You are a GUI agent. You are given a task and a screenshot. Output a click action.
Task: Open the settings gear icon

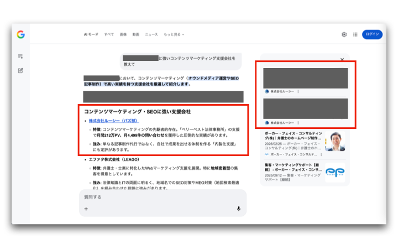pyautogui.click(x=344, y=34)
